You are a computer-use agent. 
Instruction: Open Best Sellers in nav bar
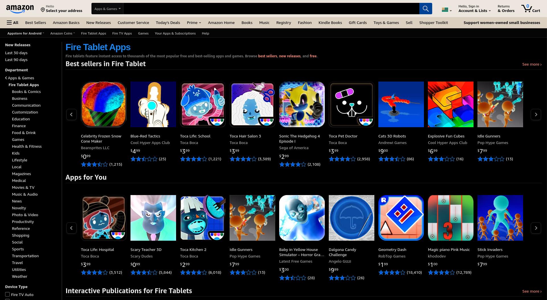pos(36,23)
